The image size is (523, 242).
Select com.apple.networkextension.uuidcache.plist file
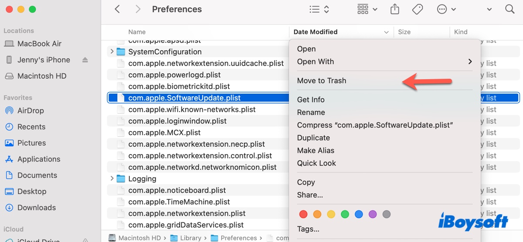coord(206,63)
